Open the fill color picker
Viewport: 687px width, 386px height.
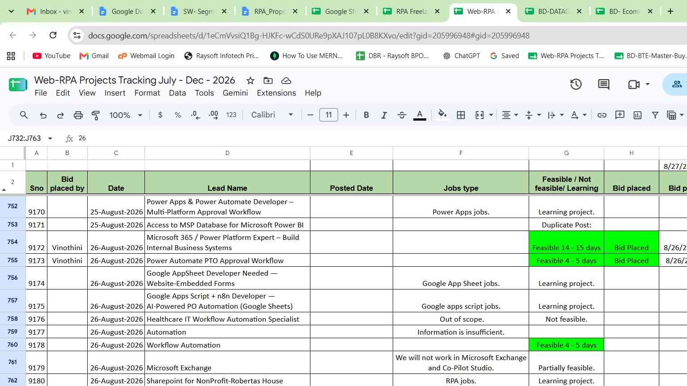[x=442, y=115]
